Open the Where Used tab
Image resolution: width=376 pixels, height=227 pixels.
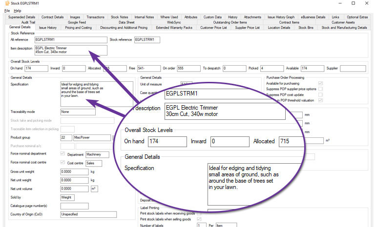point(169,17)
